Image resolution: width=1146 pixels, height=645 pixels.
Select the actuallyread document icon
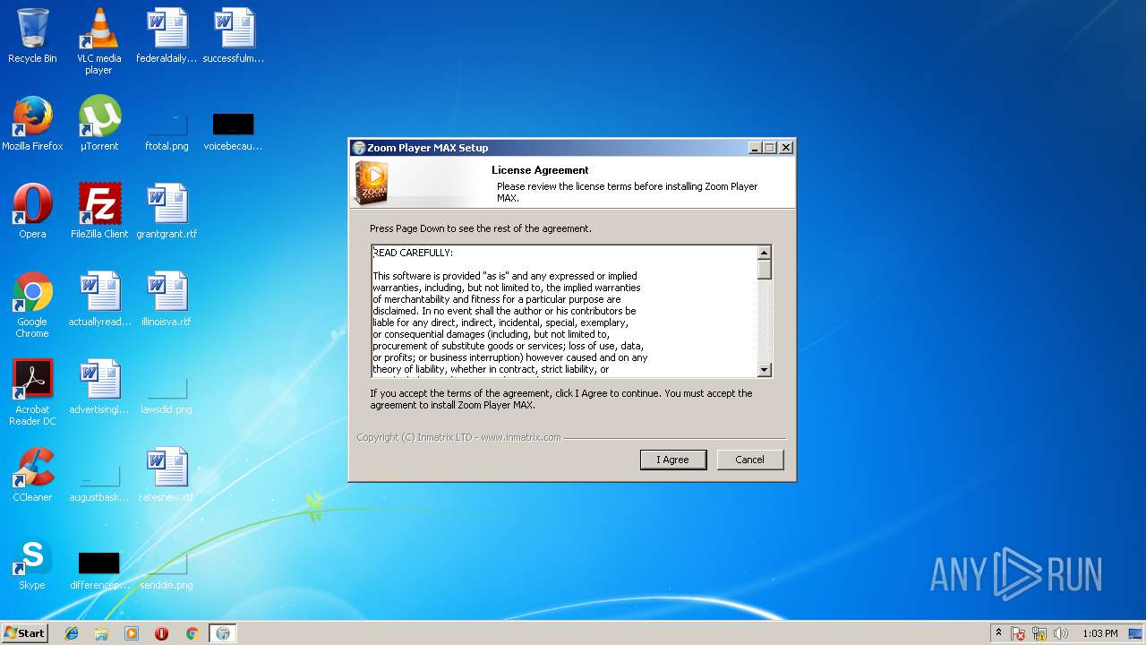[98, 299]
